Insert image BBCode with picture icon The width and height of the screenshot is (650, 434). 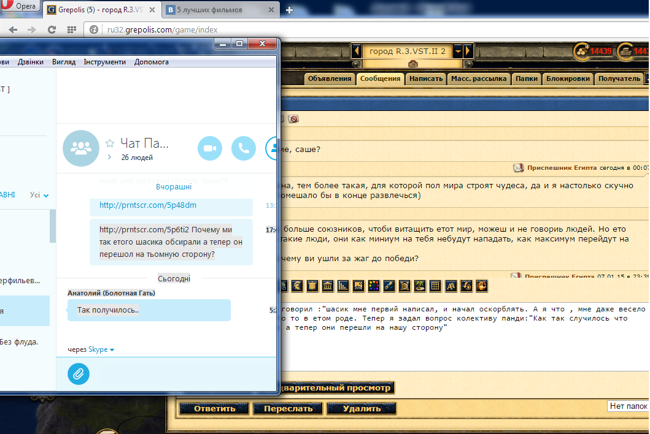tap(358, 286)
